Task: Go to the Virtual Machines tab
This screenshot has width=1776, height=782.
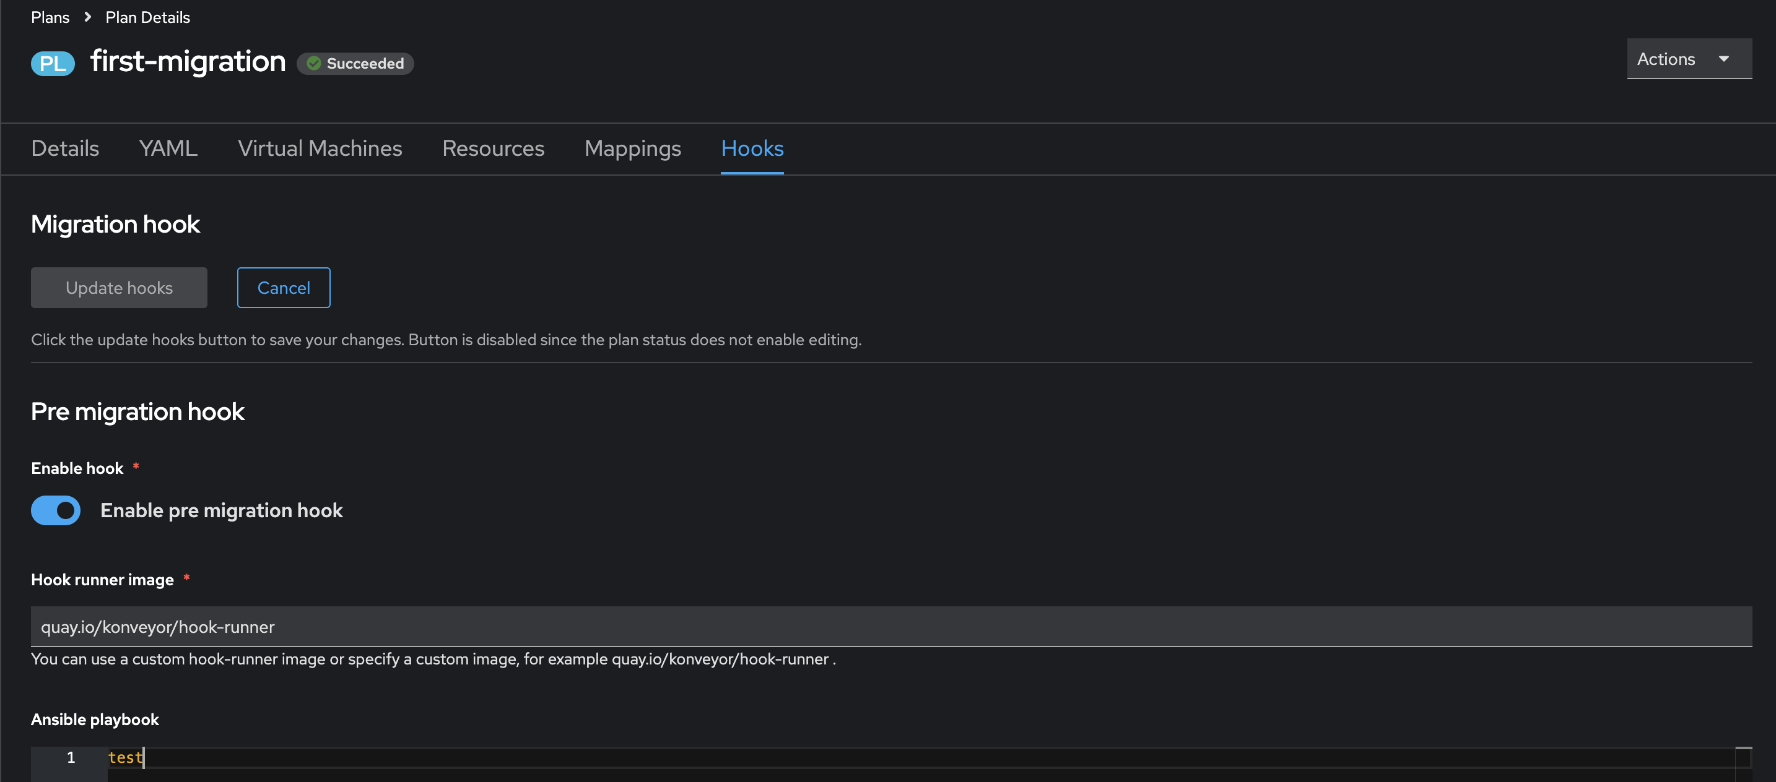Action: [x=320, y=149]
